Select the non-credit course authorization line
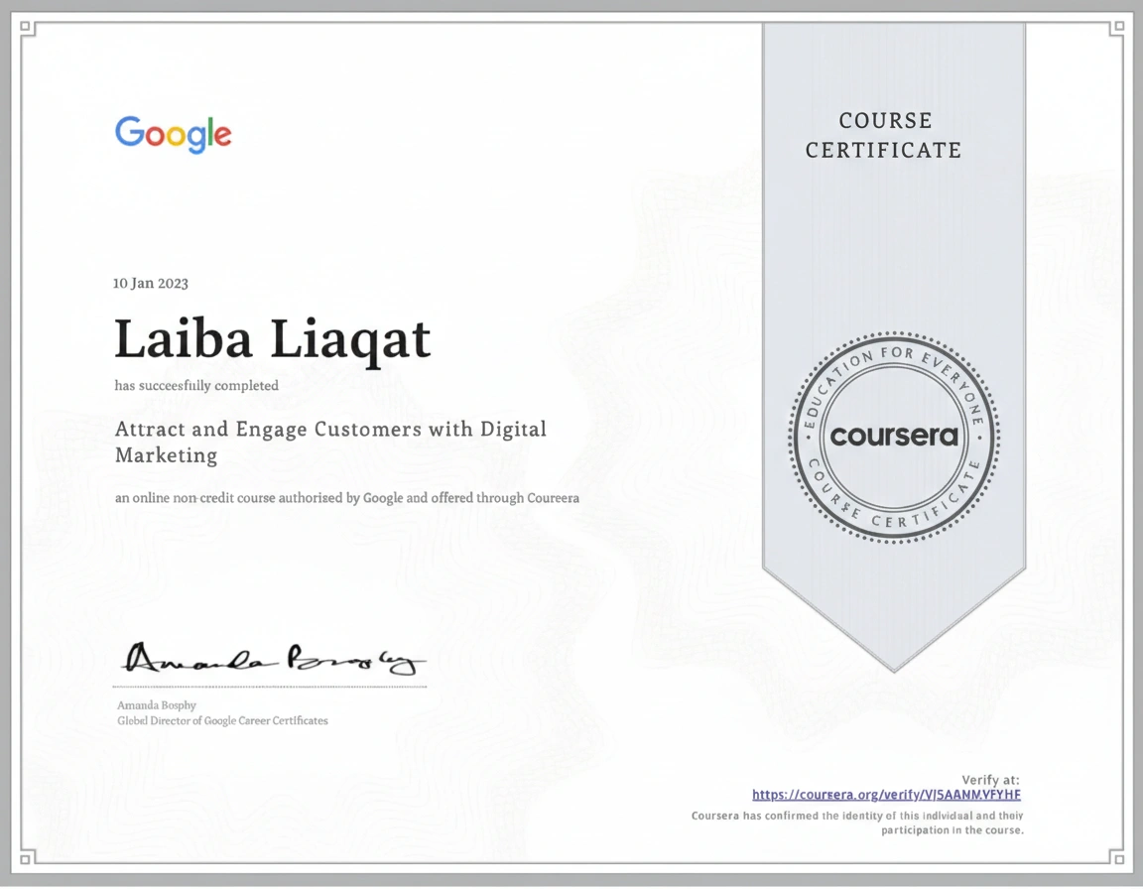The image size is (1143, 889). click(346, 497)
